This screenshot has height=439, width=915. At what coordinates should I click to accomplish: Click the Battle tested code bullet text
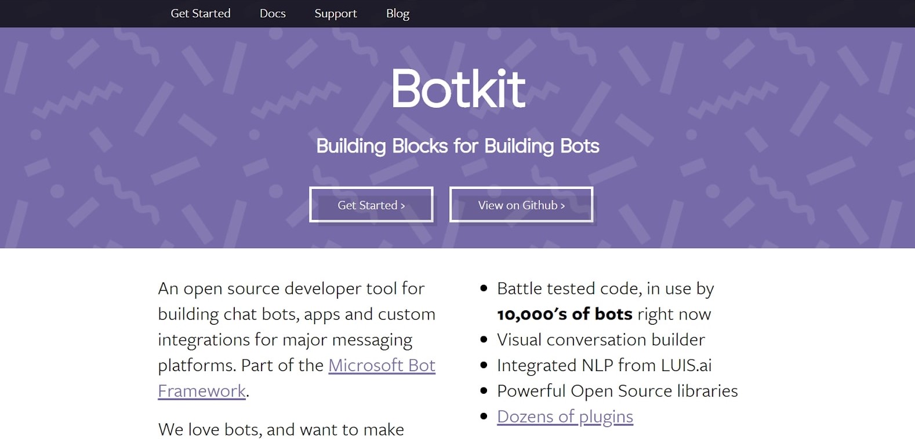605,289
